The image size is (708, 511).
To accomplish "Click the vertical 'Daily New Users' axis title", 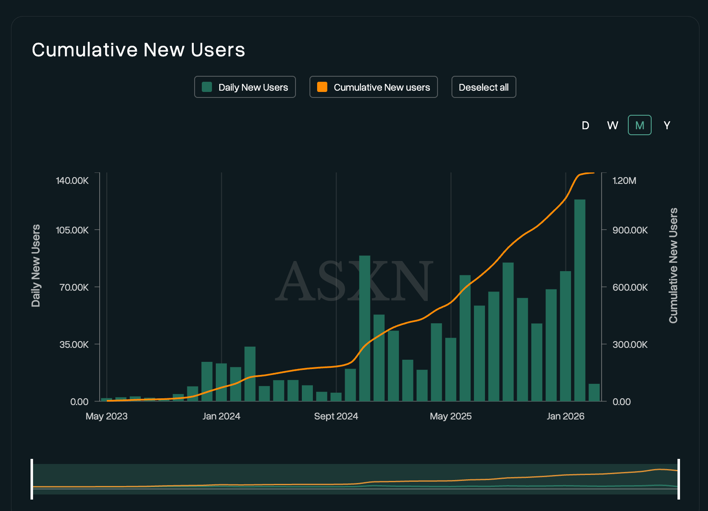I will [x=36, y=266].
